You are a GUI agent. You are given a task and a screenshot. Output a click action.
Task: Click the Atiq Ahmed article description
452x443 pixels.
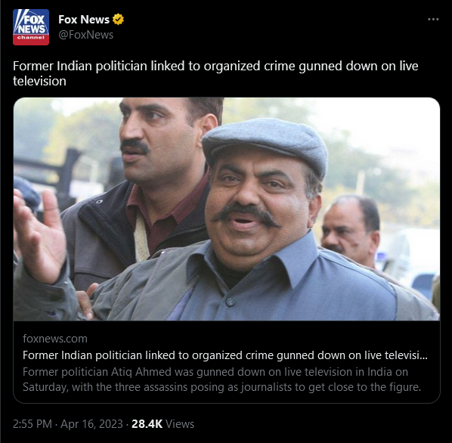click(222, 379)
